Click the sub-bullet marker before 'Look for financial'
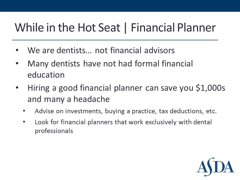The width and height of the screenshot is (240, 180). [24, 122]
